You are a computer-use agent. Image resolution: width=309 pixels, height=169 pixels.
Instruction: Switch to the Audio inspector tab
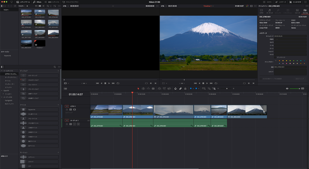tap(269, 11)
